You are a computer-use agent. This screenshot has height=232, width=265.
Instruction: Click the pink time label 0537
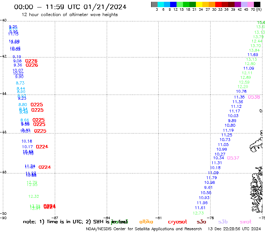(233, 158)
